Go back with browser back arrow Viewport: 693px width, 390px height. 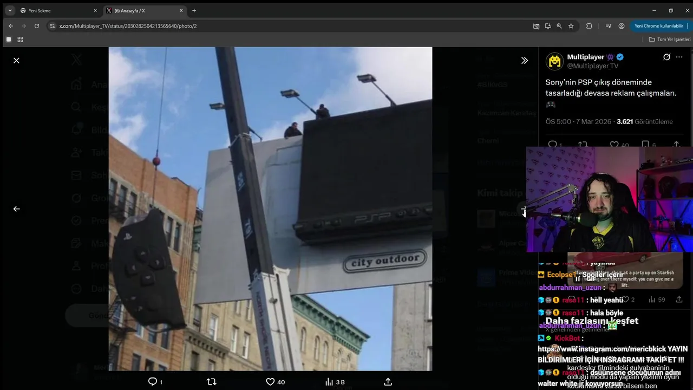(x=11, y=25)
